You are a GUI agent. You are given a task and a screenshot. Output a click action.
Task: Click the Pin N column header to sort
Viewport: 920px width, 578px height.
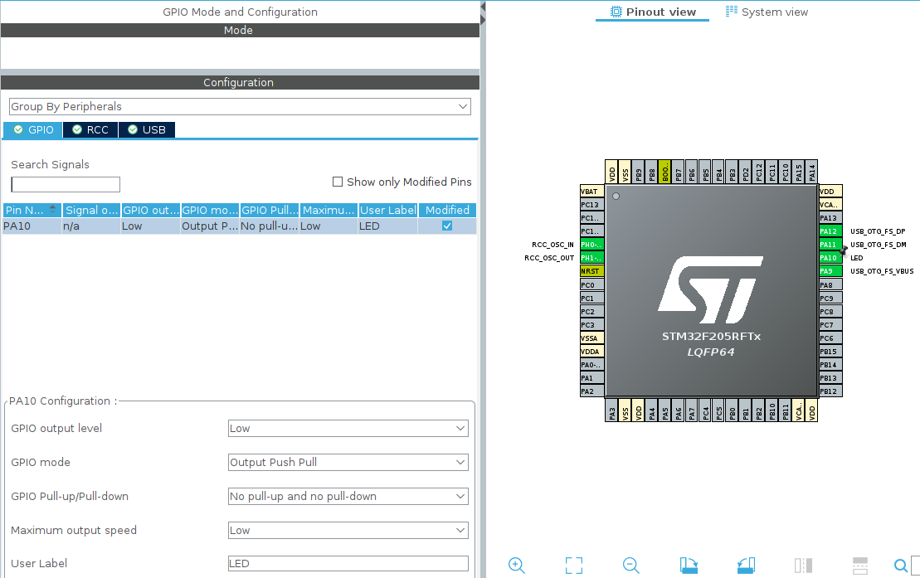click(27, 210)
